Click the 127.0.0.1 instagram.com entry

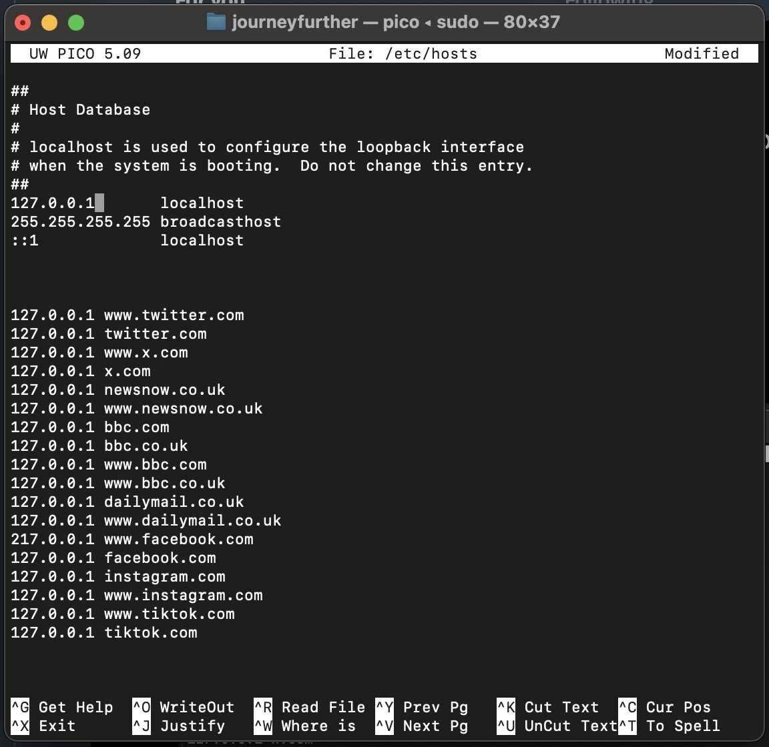coord(117,576)
